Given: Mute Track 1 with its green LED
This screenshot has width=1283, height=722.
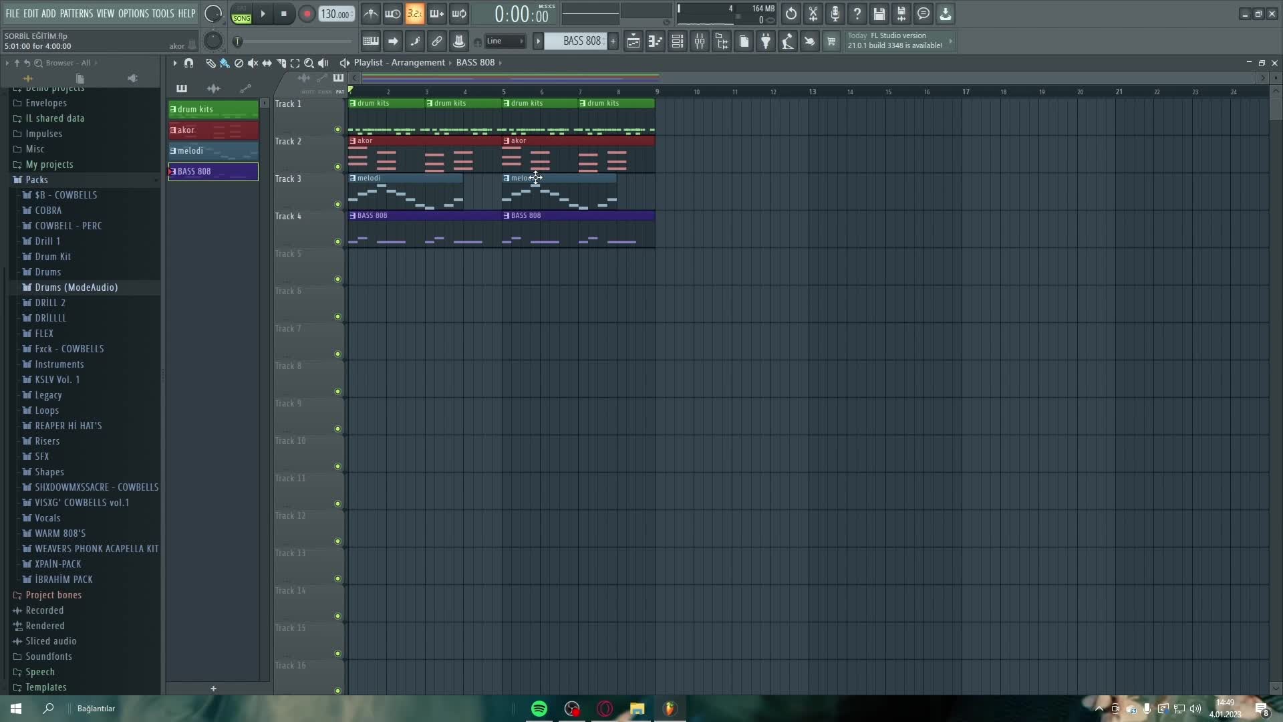Looking at the screenshot, I should coord(337,130).
